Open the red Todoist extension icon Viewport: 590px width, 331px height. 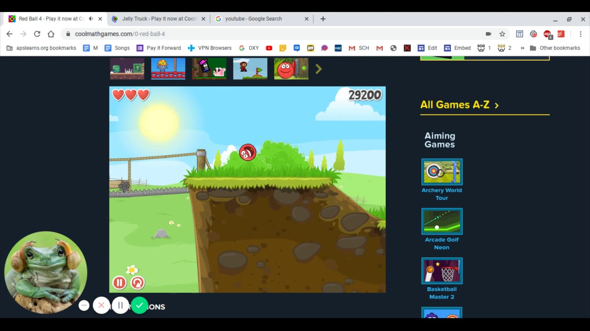[561, 34]
